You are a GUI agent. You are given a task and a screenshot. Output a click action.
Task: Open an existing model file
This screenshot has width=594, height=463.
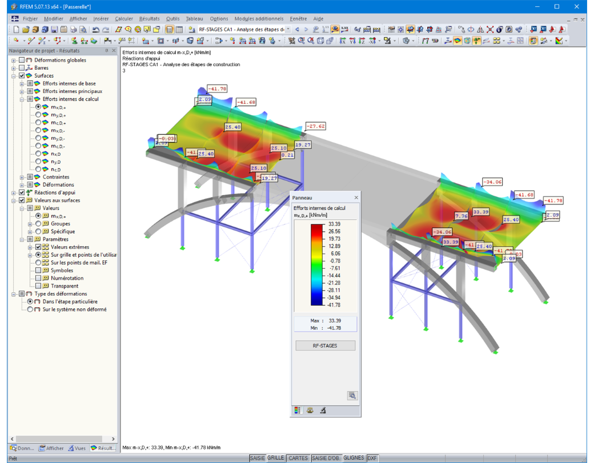point(26,30)
